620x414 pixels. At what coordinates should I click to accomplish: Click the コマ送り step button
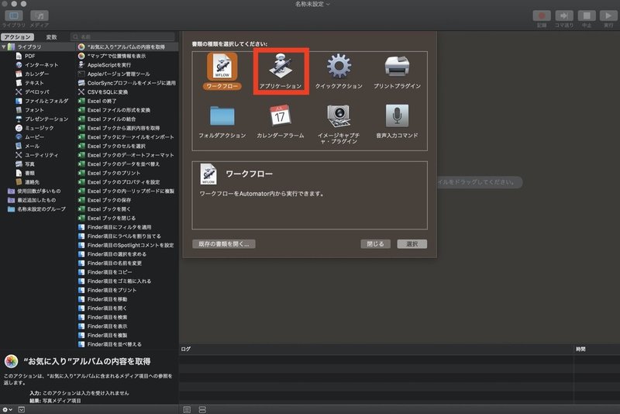[564, 16]
